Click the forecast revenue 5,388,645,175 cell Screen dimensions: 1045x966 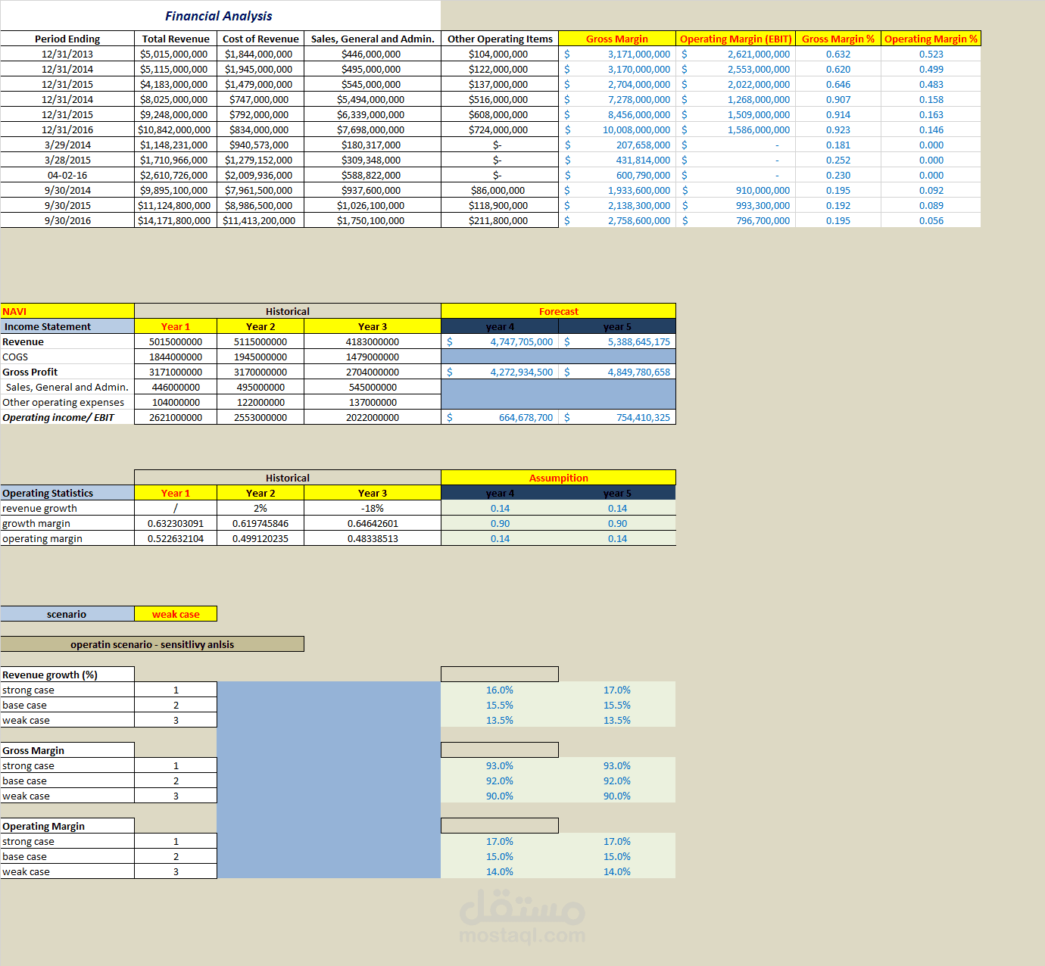[617, 341]
